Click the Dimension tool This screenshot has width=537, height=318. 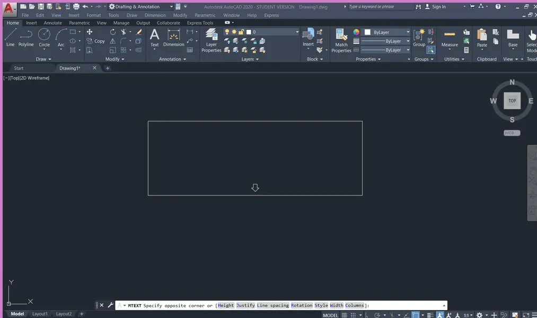coord(173,38)
